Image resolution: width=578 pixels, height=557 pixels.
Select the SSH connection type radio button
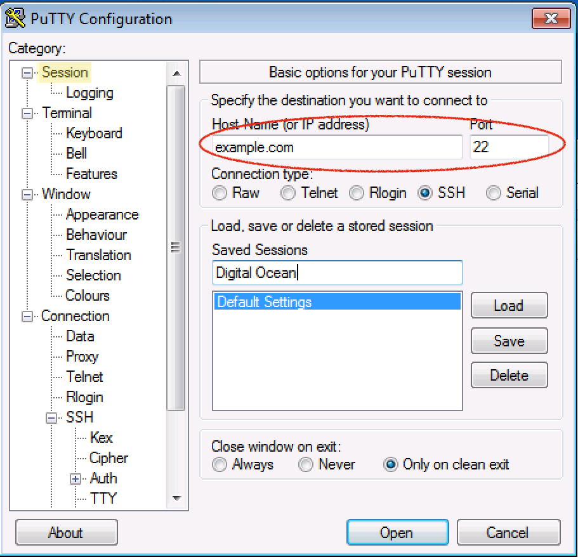click(x=425, y=193)
